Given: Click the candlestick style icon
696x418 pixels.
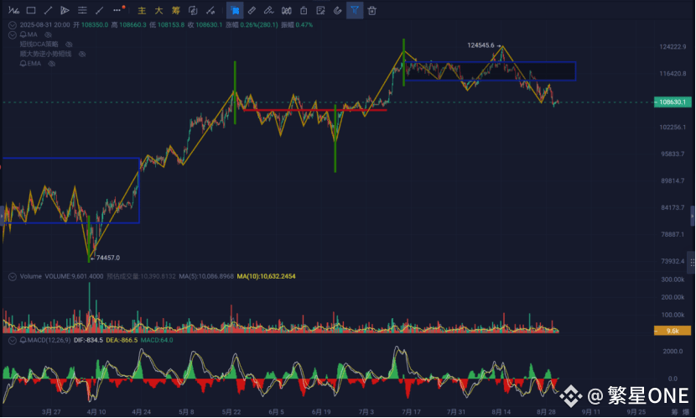Looking at the screenshot, I should [x=286, y=10].
